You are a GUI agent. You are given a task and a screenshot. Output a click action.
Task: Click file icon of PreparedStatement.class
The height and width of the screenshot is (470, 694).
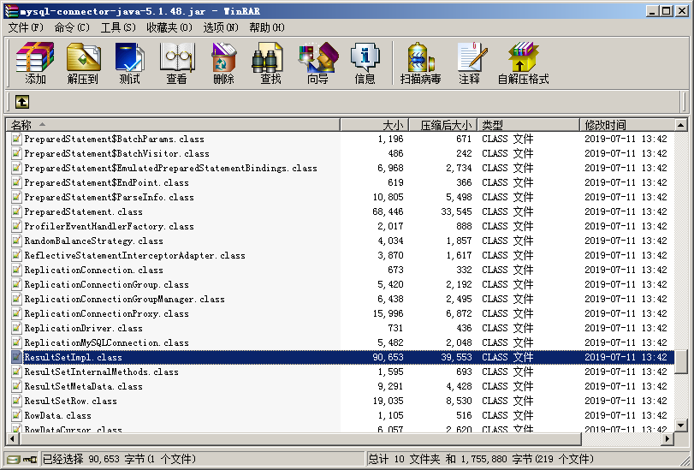tap(16, 211)
